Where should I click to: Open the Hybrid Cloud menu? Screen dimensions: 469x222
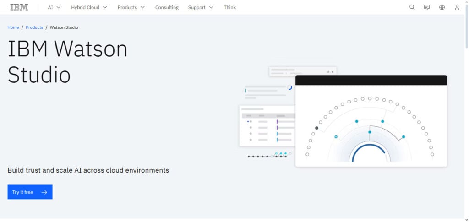[x=89, y=7]
